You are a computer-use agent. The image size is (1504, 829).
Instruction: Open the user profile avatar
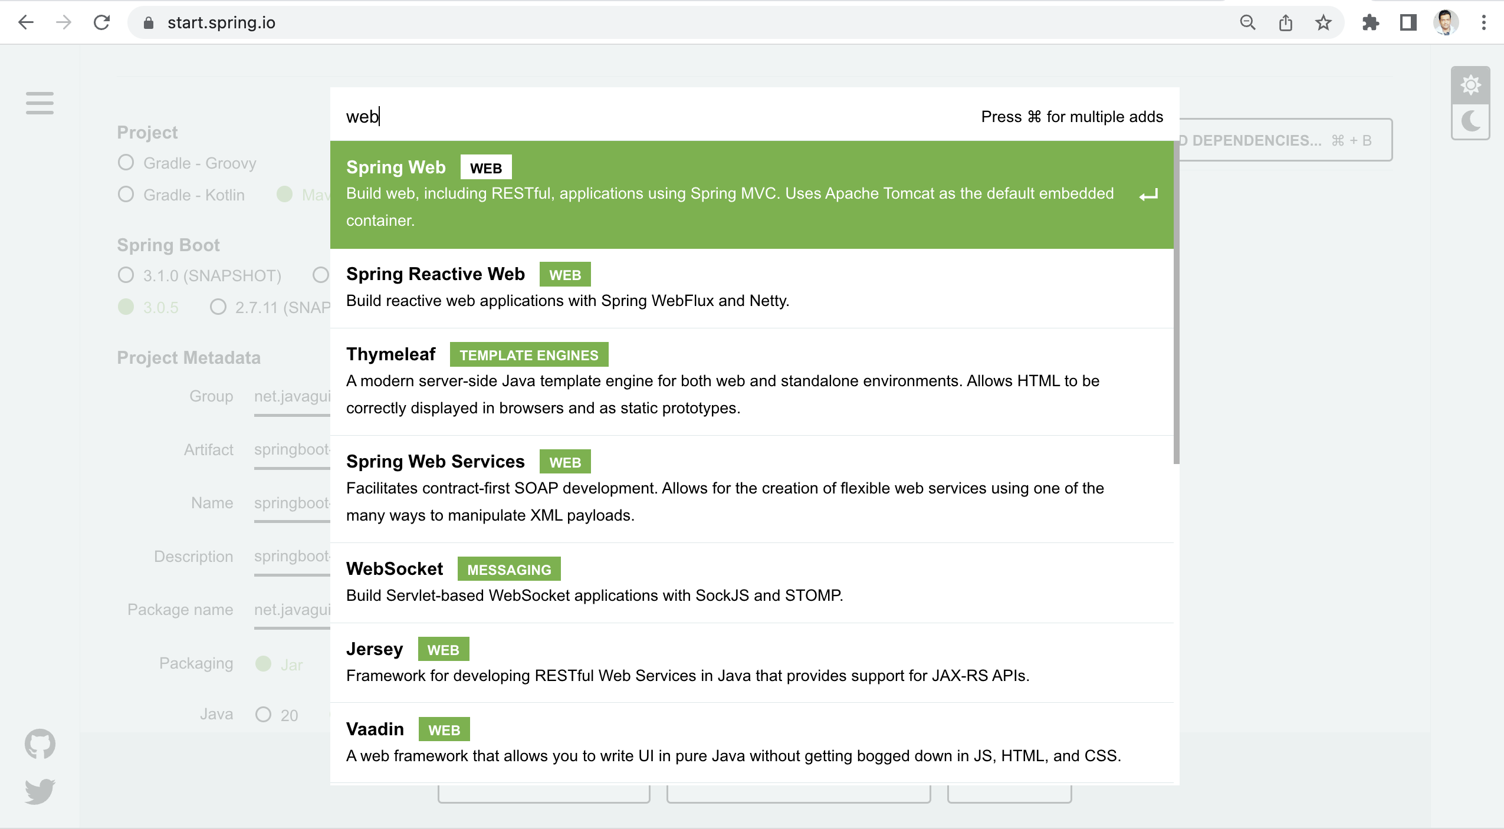[1446, 22]
